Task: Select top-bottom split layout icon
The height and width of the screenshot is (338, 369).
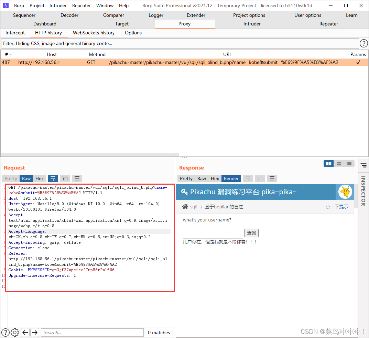Action: point(339,164)
